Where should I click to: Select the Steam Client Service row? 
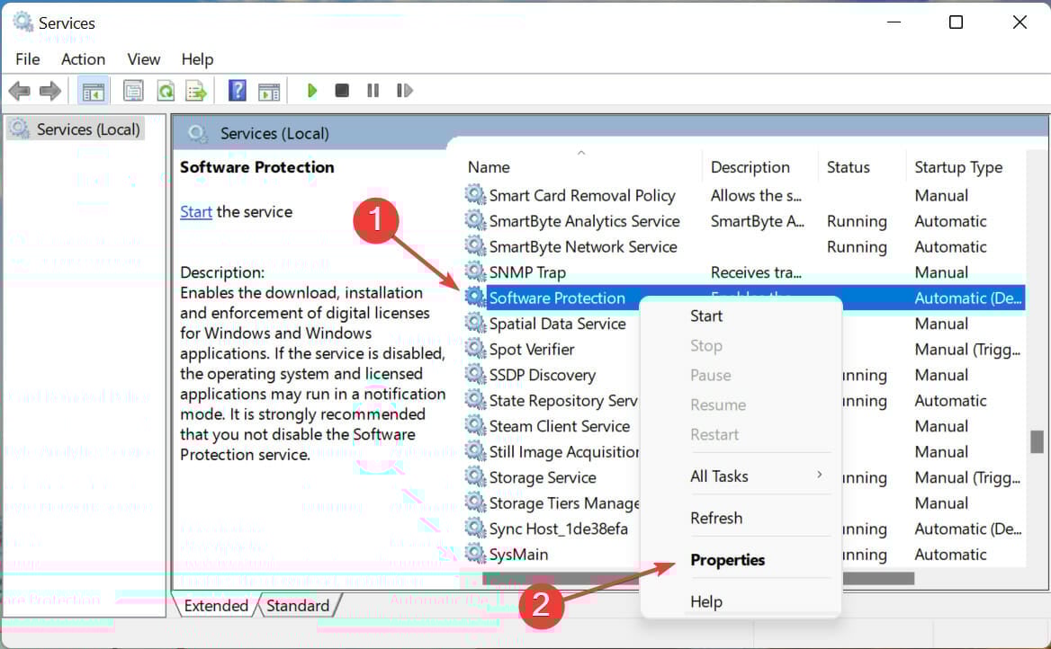(560, 426)
